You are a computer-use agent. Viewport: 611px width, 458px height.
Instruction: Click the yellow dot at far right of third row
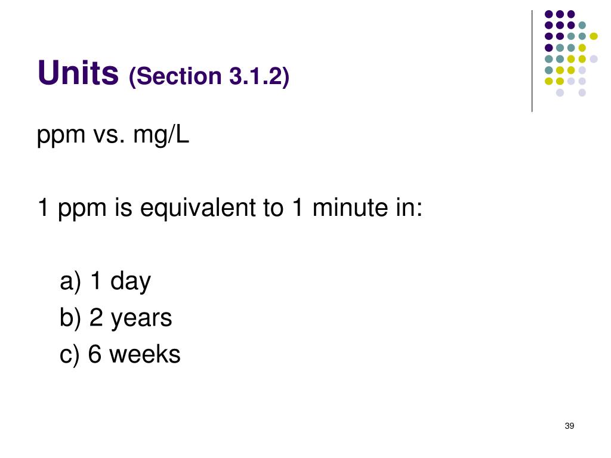coord(593,36)
